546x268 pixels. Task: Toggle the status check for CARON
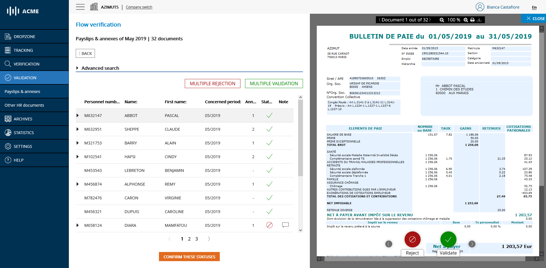pyautogui.click(x=269, y=198)
